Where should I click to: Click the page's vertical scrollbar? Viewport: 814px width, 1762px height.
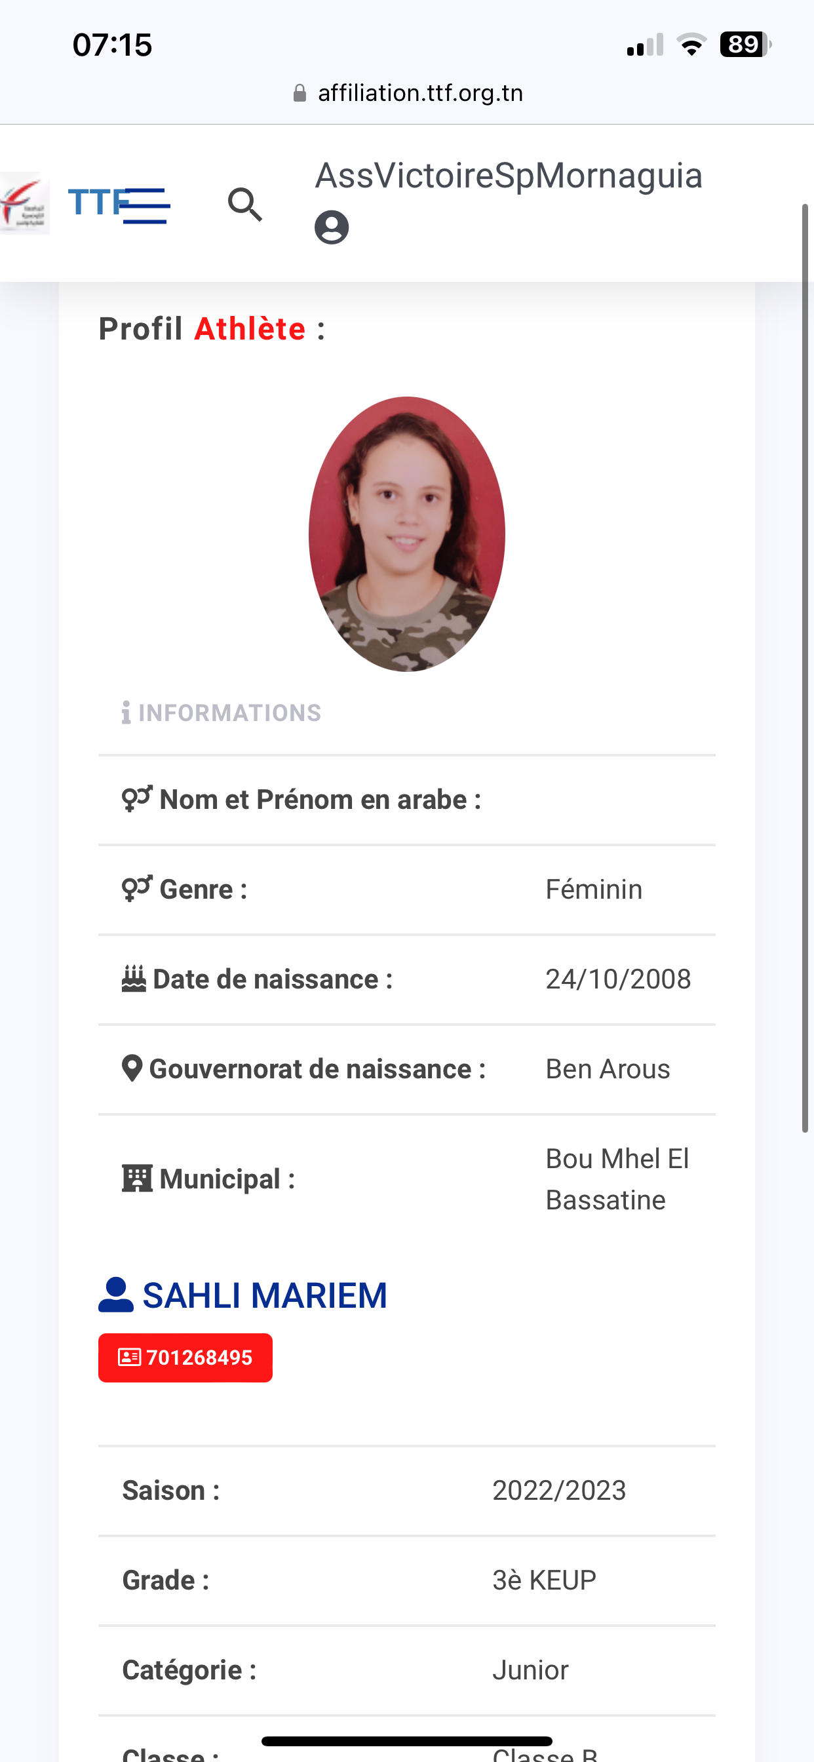805,667
